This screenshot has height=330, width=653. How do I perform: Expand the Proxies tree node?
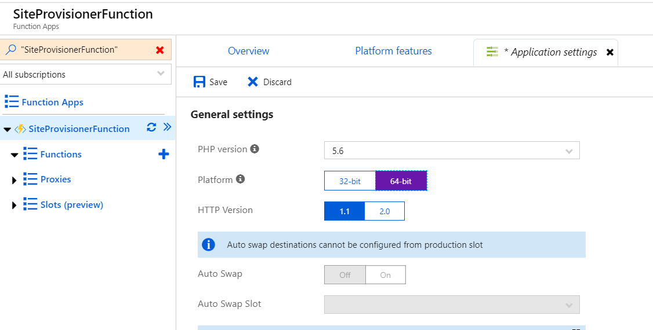click(14, 180)
